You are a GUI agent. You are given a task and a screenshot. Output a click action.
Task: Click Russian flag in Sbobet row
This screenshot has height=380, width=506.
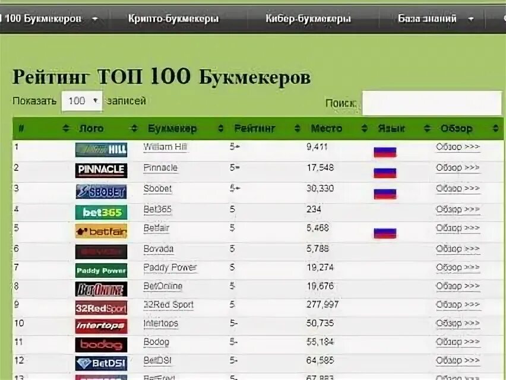coord(385,194)
